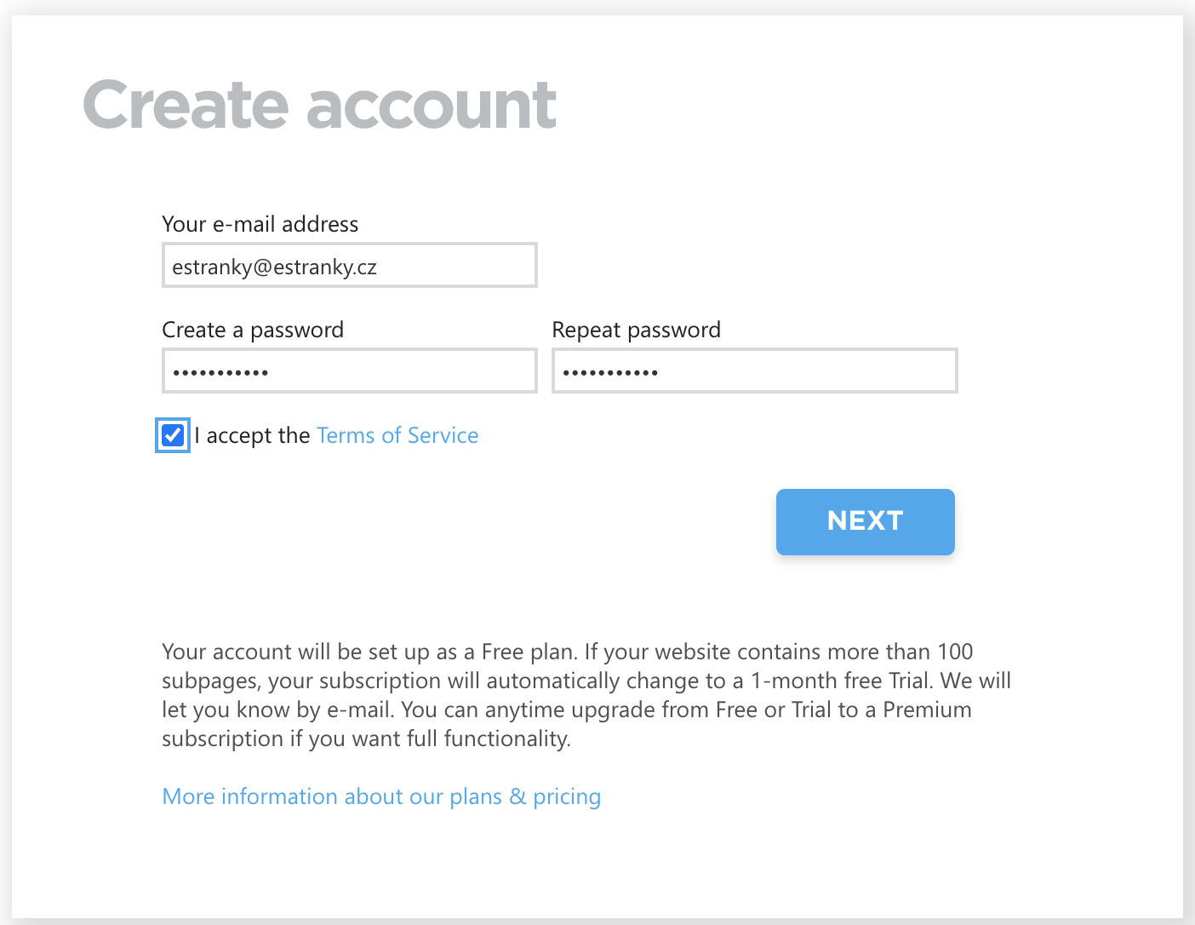This screenshot has height=925, width=1195.
Task: Click the "Repeat password" label
Action: pyautogui.click(x=636, y=330)
